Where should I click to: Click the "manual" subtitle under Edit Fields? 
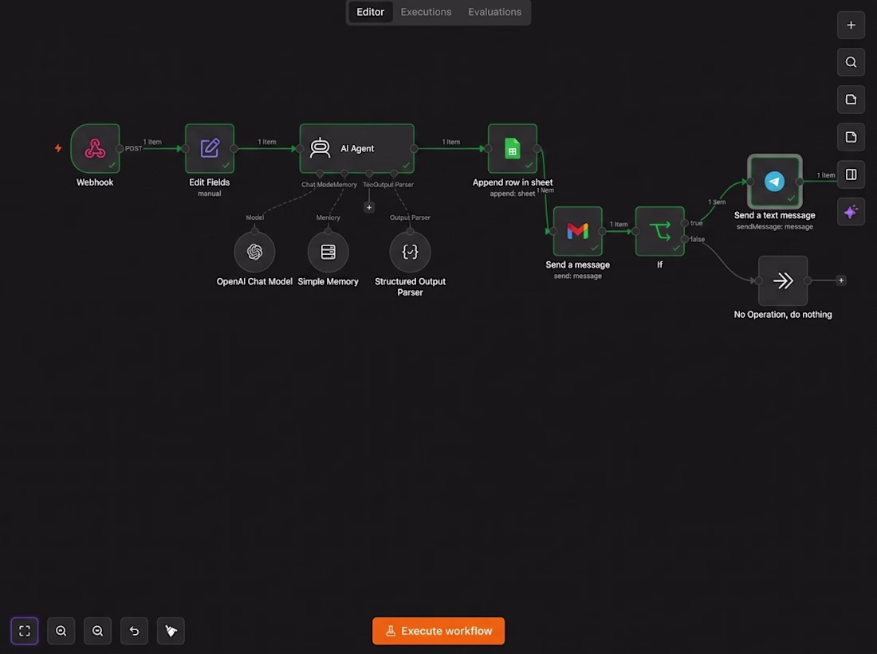209,194
